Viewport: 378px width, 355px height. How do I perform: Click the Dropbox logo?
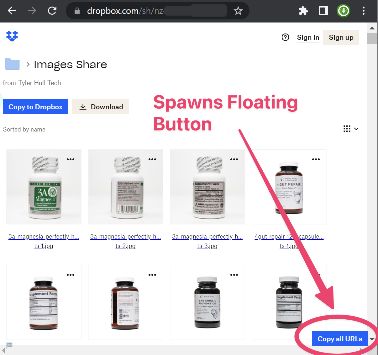point(12,37)
